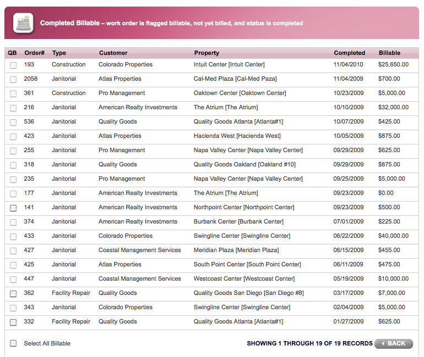
Task: Click the Completed column header
Action: [x=349, y=53]
